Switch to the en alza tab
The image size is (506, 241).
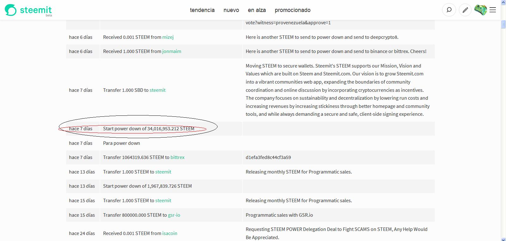click(257, 10)
